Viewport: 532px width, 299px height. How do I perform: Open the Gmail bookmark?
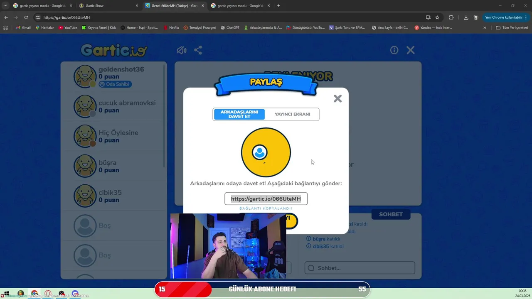[23, 28]
